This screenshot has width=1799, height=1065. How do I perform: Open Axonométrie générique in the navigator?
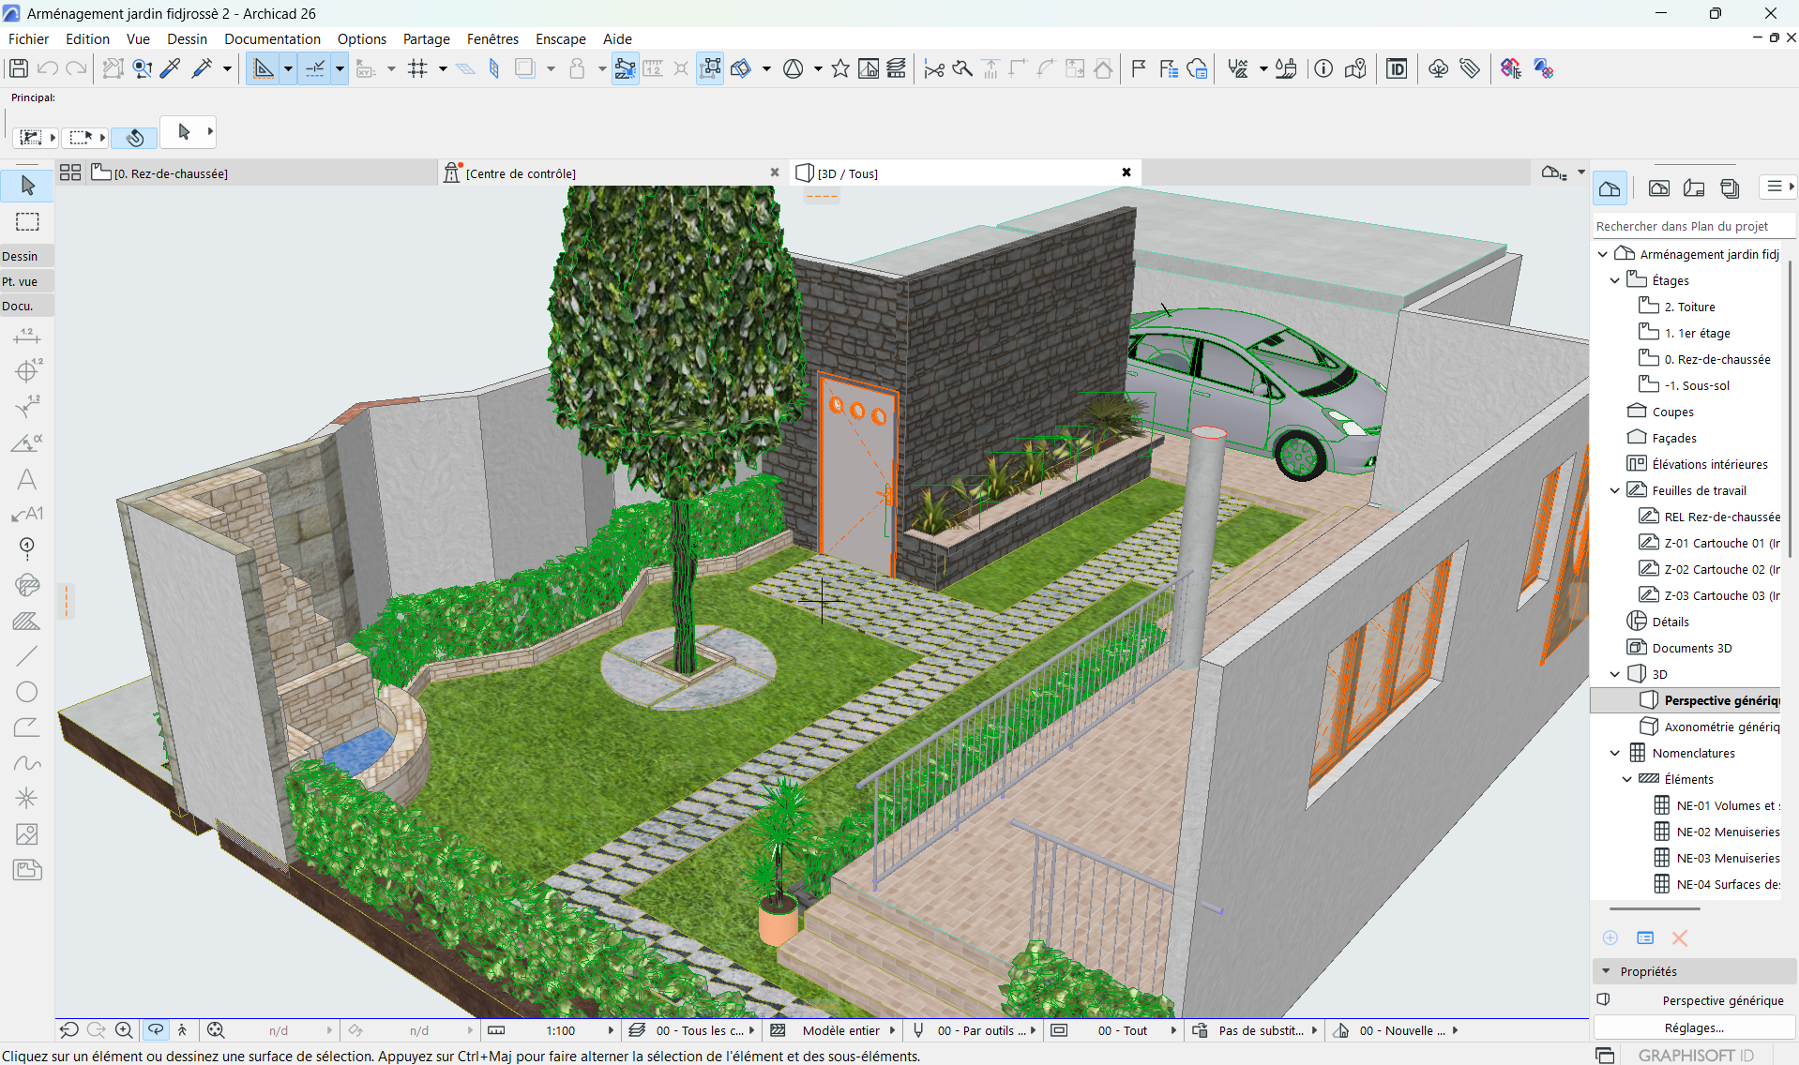[1720, 727]
